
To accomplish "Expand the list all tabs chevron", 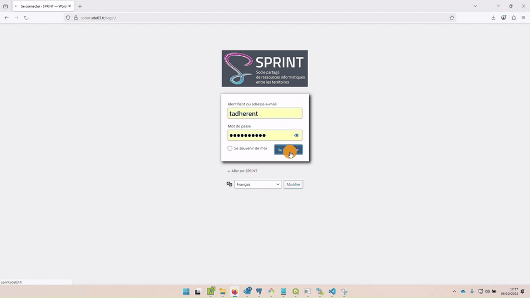I will tap(475, 6).
